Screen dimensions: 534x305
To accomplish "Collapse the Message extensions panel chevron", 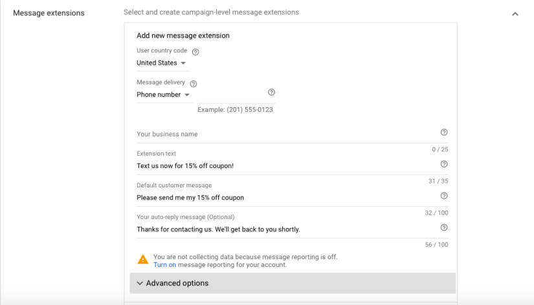I will 515,14.
